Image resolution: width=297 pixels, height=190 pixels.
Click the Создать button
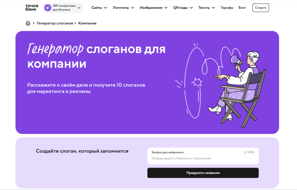click(x=261, y=8)
